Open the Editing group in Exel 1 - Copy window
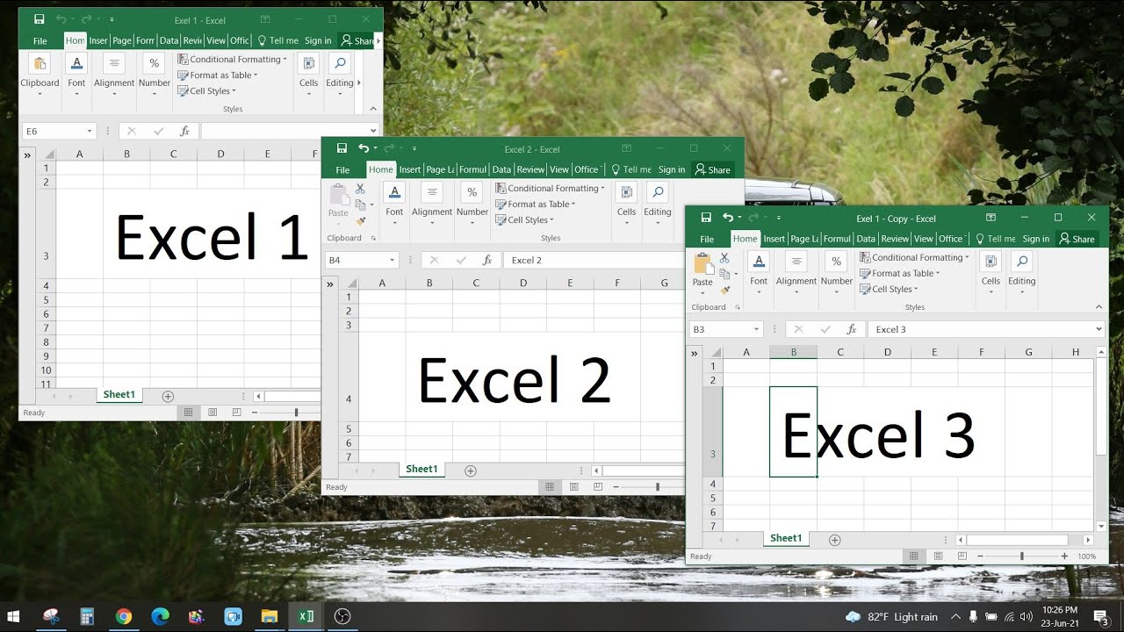The height and width of the screenshot is (632, 1124). (1021, 273)
